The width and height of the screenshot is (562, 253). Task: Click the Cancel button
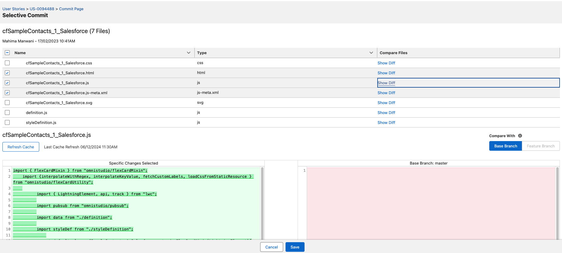(271, 247)
